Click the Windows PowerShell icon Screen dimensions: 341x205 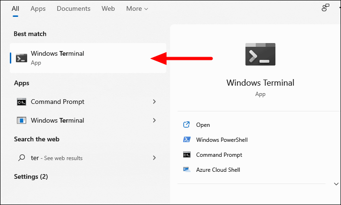187,139
